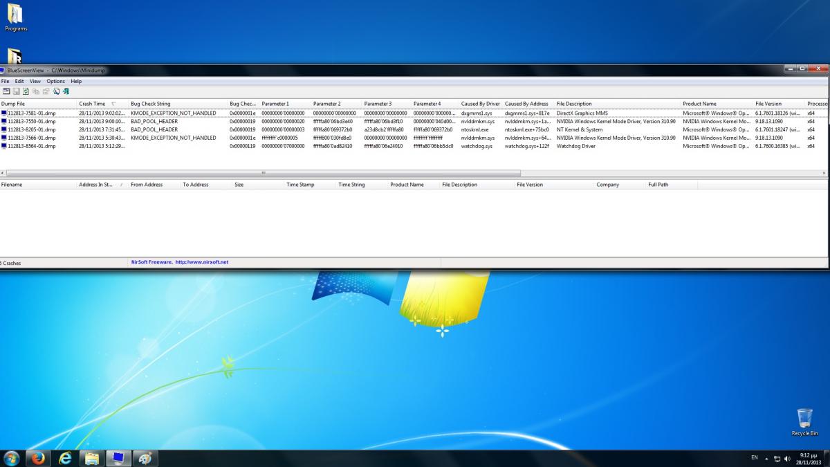Click dxgmms1.sys in Caused By Driver
Image resolution: width=830 pixels, height=467 pixels.
(x=477, y=113)
